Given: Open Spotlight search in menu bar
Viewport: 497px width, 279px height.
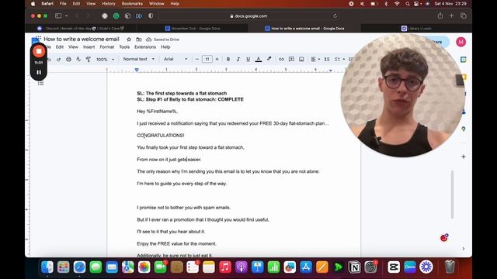Looking at the screenshot, I should point(407,4).
